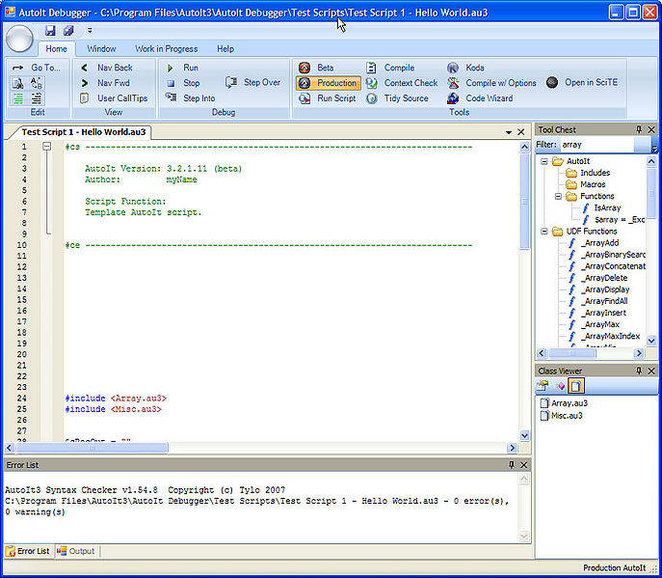Click Compile in Tools group
Image resolution: width=662 pixels, height=578 pixels.
click(390, 68)
